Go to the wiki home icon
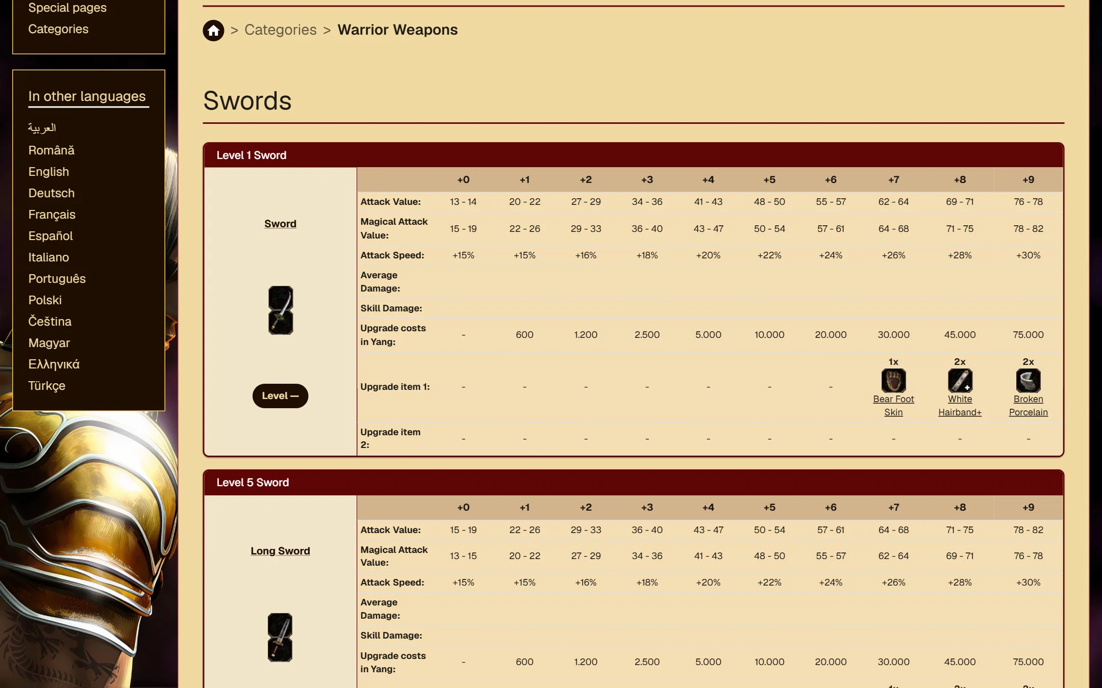This screenshot has width=1102, height=688. (x=213, y=30)
